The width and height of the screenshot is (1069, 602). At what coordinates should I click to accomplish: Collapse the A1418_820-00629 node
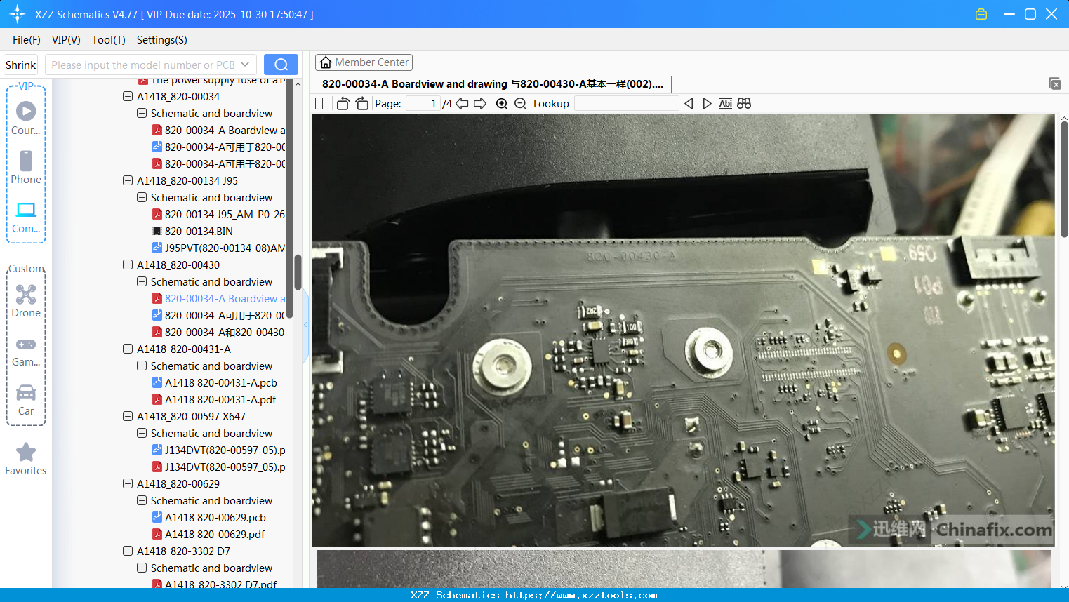[128, 484]
